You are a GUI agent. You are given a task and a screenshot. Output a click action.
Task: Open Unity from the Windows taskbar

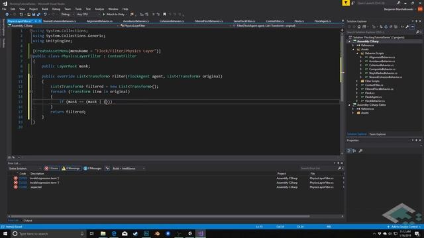(189, 233)
